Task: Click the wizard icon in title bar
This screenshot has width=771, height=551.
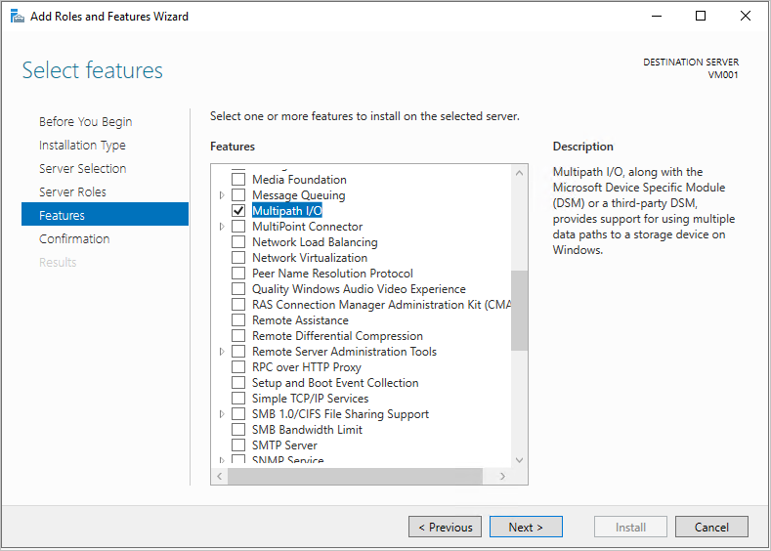Action: pos(18,17)
